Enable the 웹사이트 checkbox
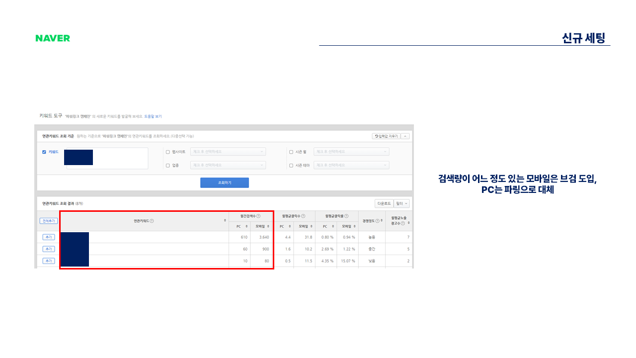This screenshot has height=358, width=636. pyautogui.click(x=167, y=152)
